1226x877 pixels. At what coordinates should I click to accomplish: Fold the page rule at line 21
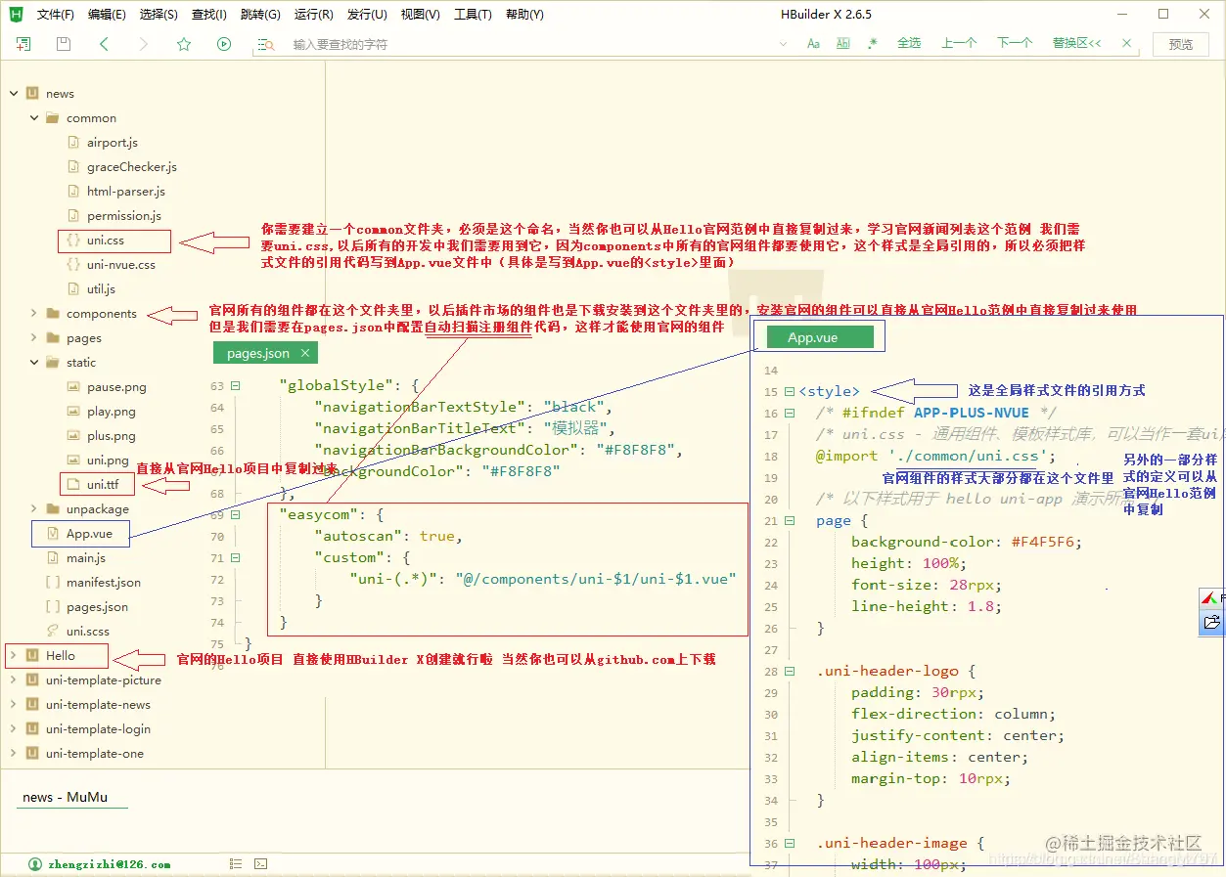[x=790, y=521]
